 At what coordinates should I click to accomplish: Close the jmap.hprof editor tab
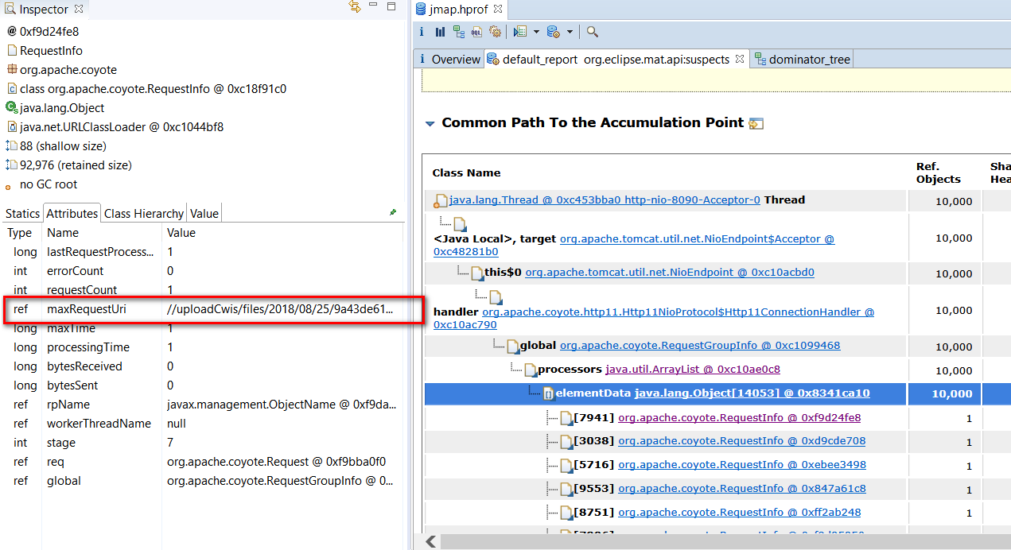click(x=500, y=10)
